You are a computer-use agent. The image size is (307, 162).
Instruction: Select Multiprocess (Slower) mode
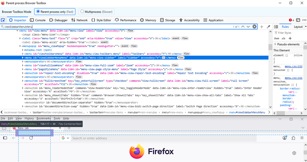82,12
